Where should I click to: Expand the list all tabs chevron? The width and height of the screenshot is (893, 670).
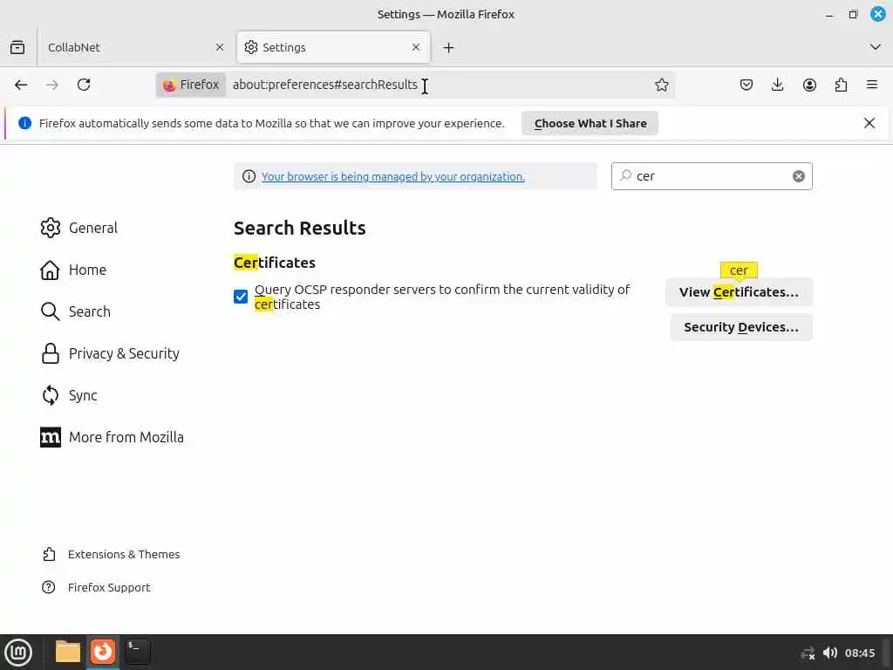click(x=876, y=47)
